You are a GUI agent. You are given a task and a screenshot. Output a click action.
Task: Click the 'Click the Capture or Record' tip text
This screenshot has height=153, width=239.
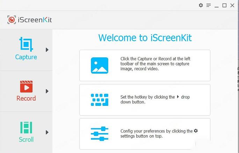click(155, 64)
